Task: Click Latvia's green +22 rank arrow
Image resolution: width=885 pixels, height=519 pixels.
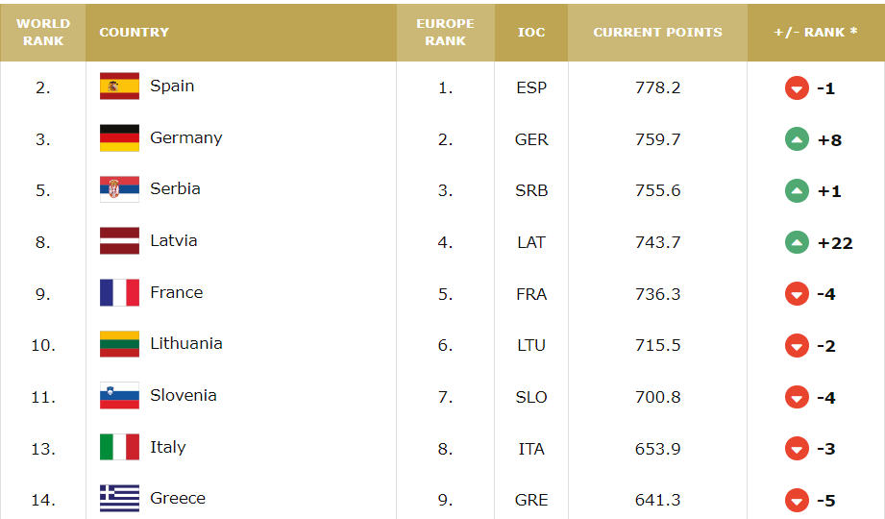Action: tap(797, 243)
